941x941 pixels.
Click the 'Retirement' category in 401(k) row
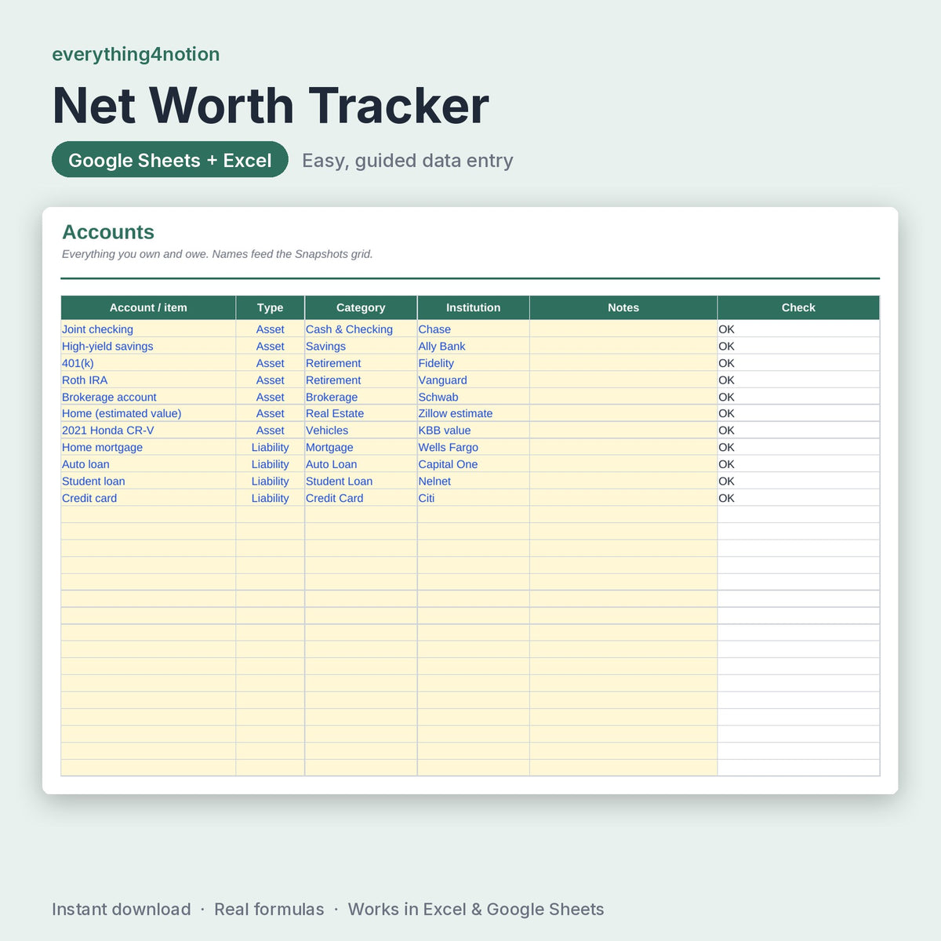[x=361, y=363]
